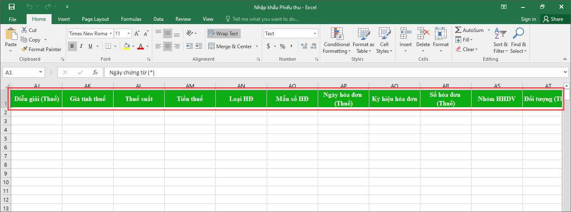Click the Share button
571x212 pixels.
[553, 19]
